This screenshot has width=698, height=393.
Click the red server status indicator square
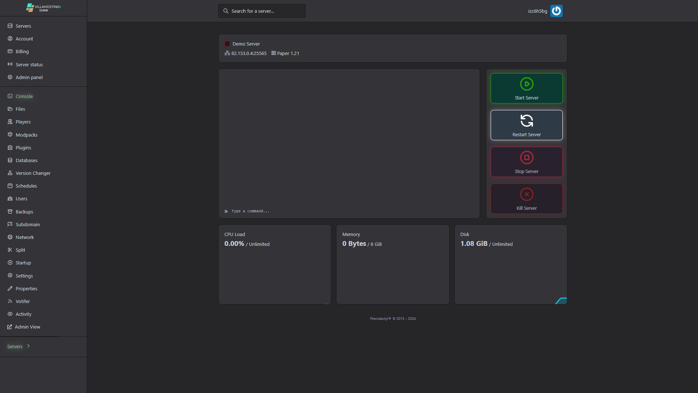(227, 44)
